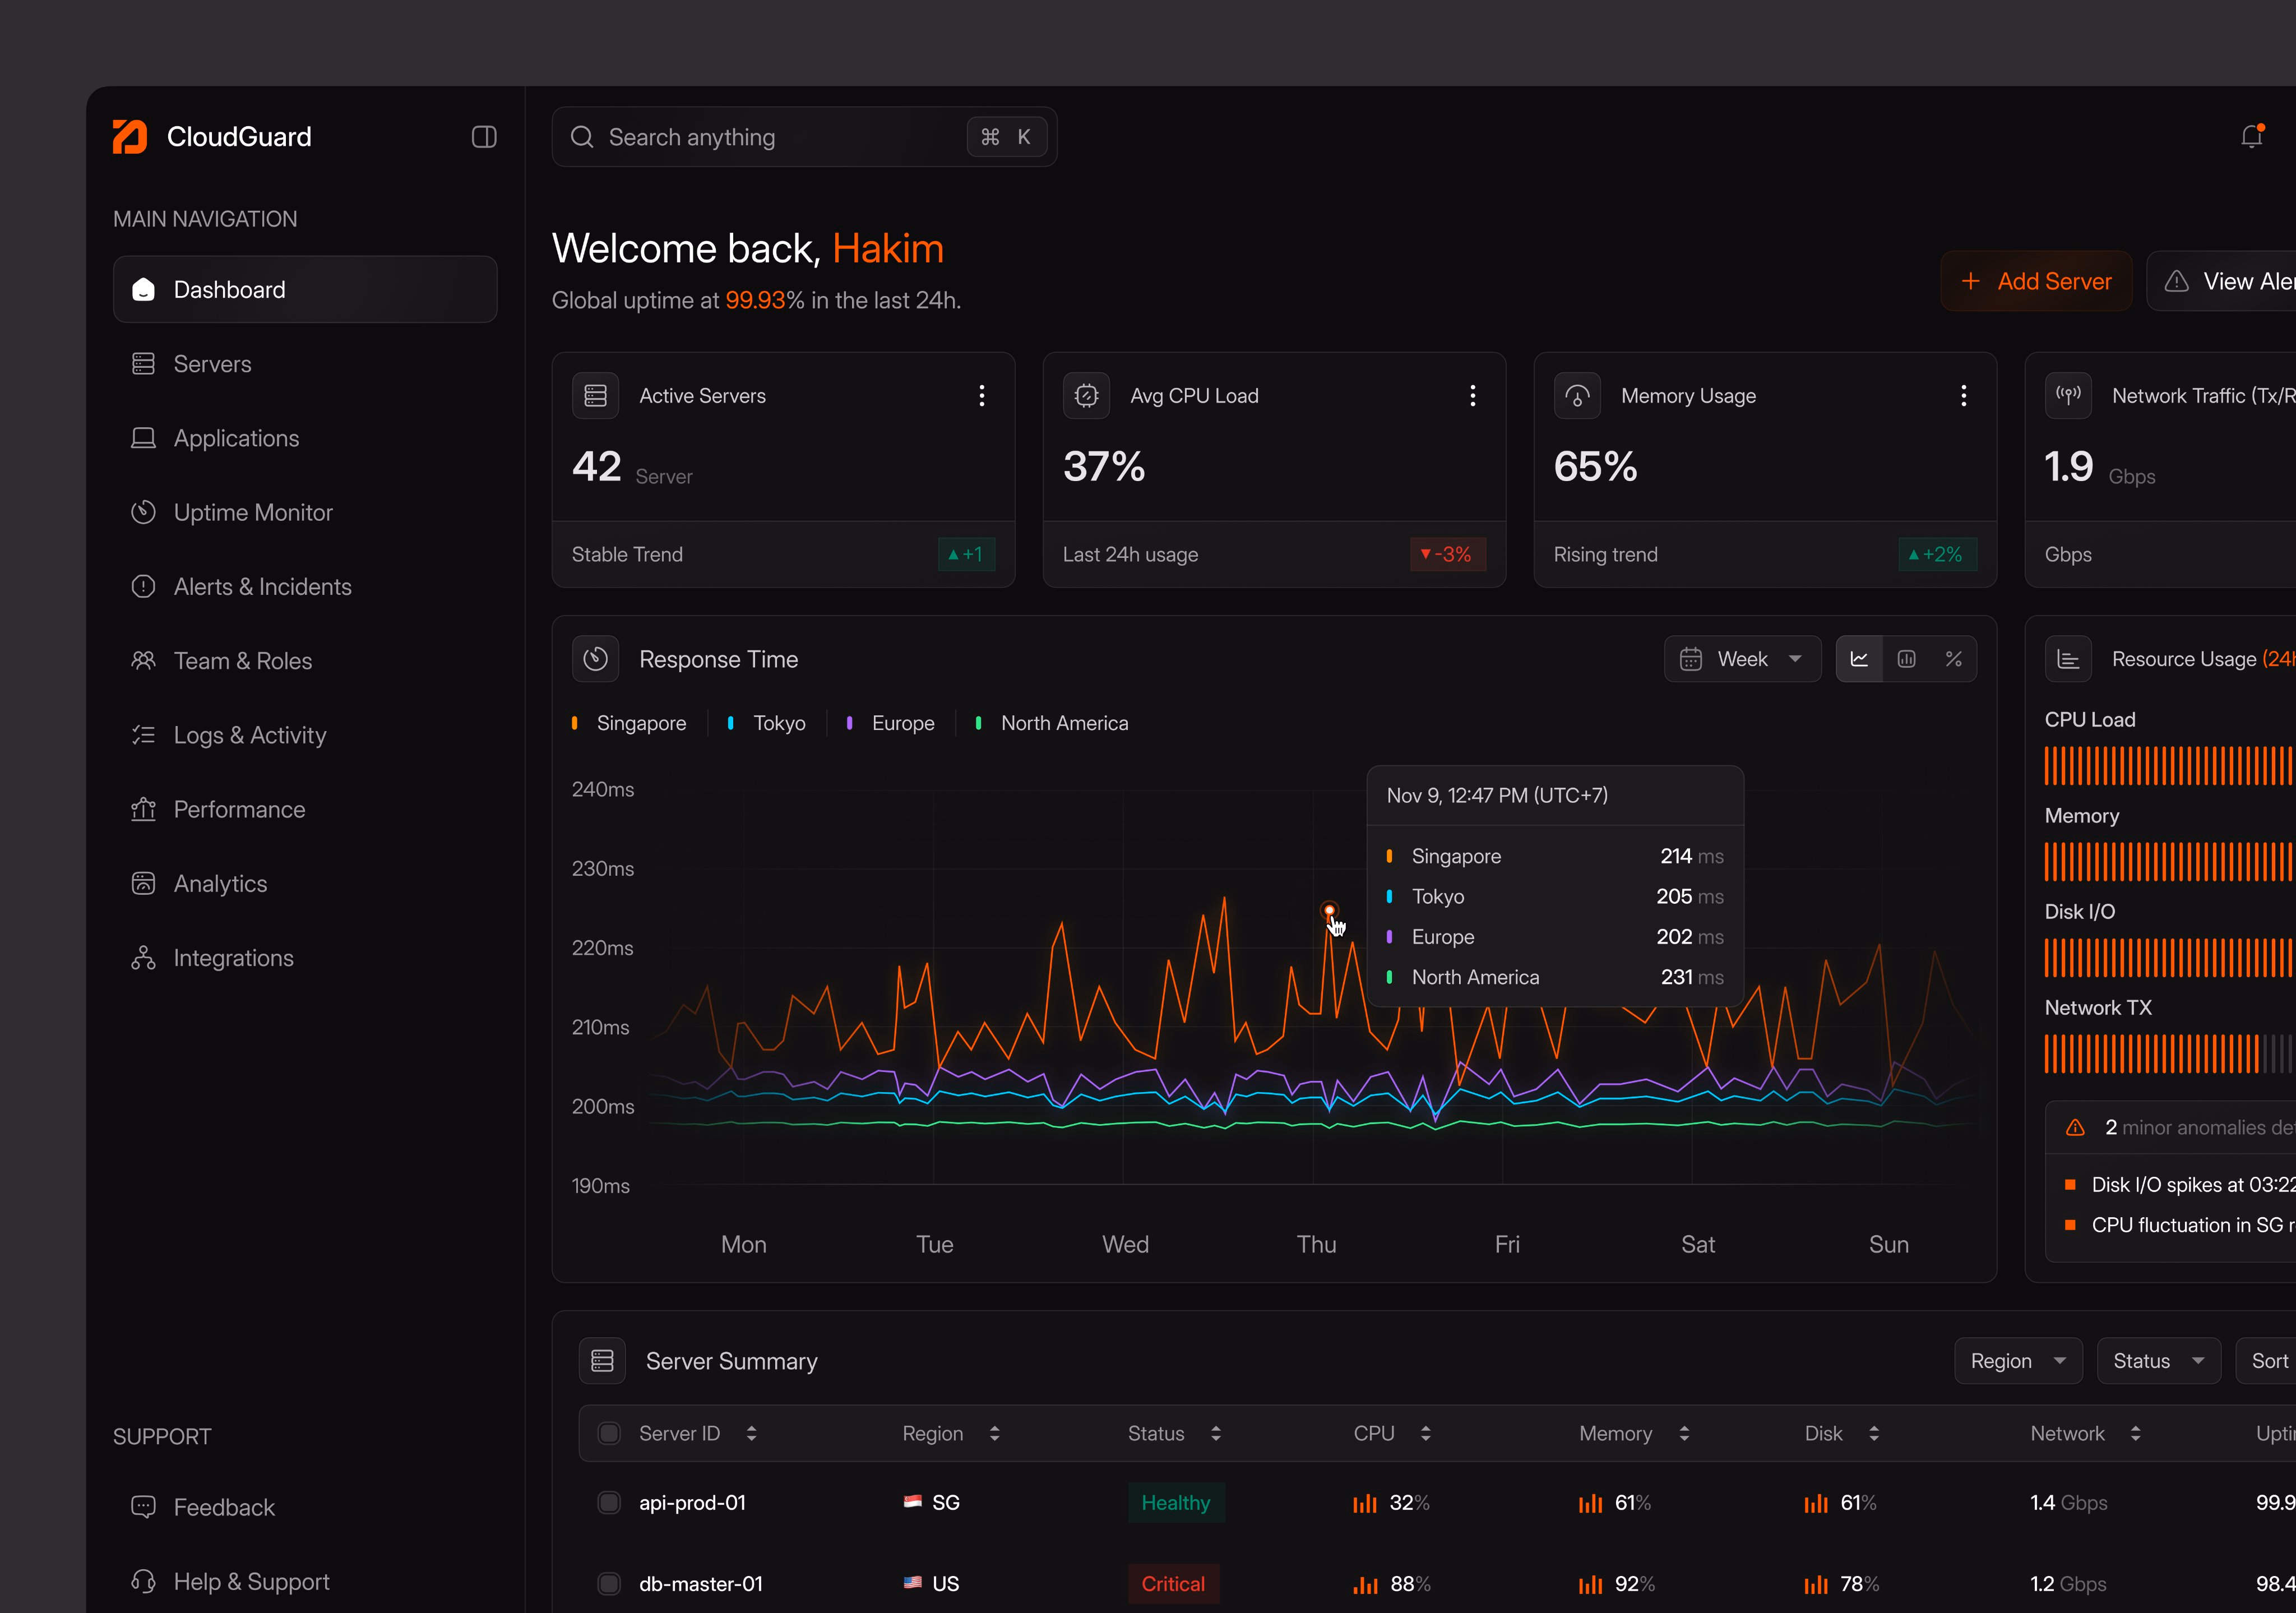Viewport: 2296px width, 1613px height.
Task: Go to Applications in the sidebar
Action: pos(305,438)
